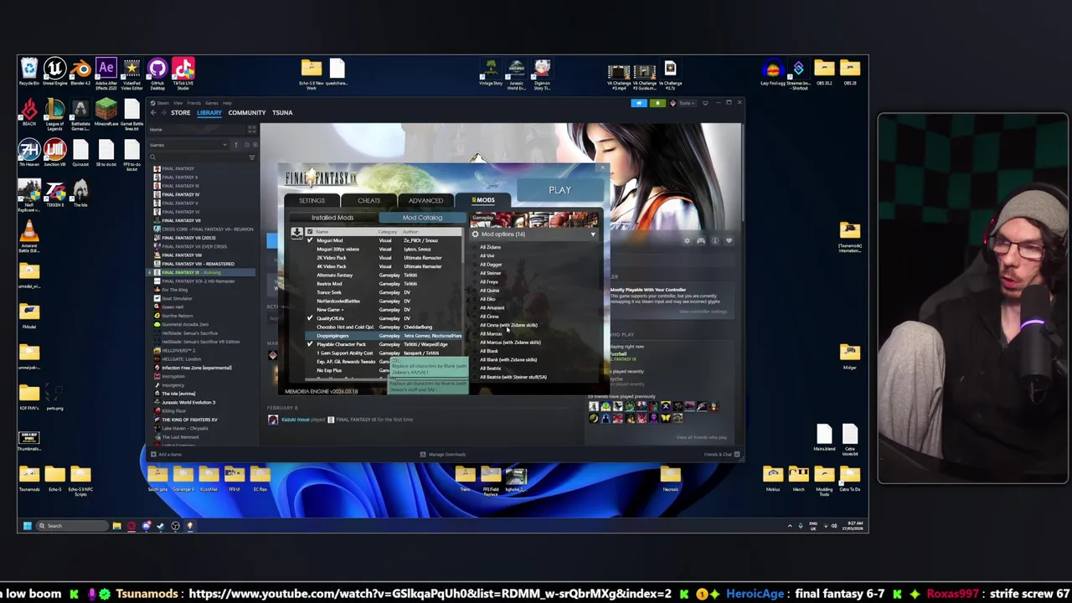Screen dimensions: 1072x603
Task: Switch to the ADVANCED tab
Action: pyautogui.click(x=425, y=200)
